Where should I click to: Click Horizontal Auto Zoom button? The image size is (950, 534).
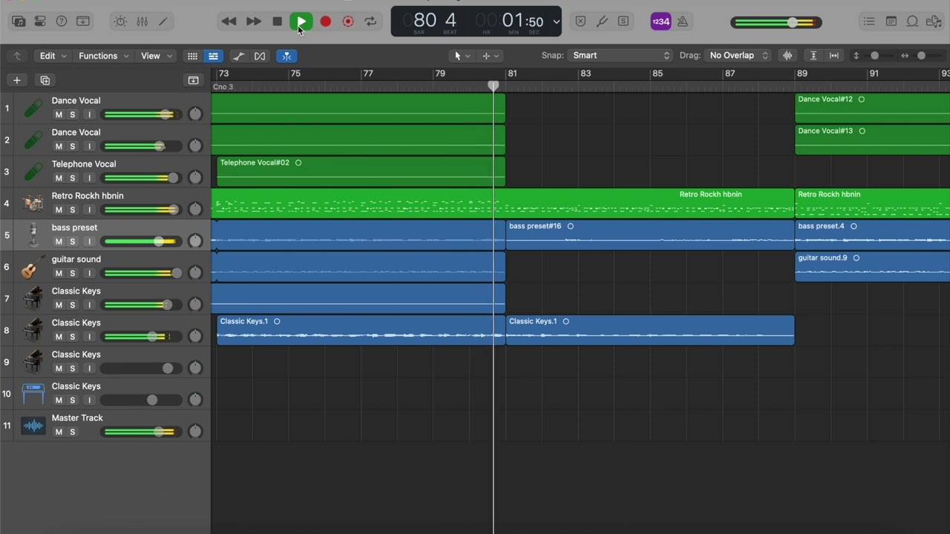834,56
